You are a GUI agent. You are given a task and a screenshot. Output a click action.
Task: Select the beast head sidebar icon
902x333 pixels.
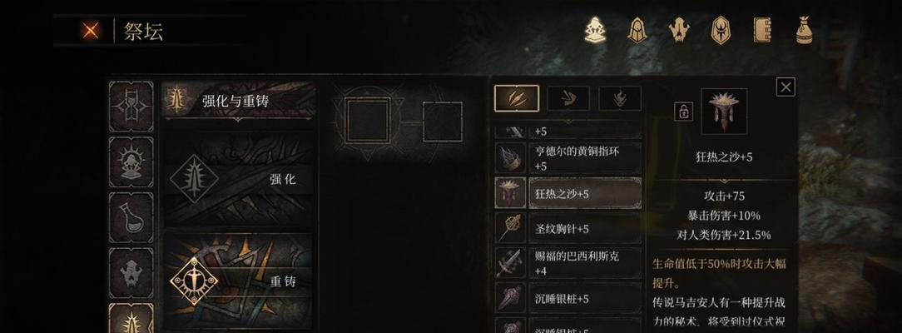coord(131,272)
